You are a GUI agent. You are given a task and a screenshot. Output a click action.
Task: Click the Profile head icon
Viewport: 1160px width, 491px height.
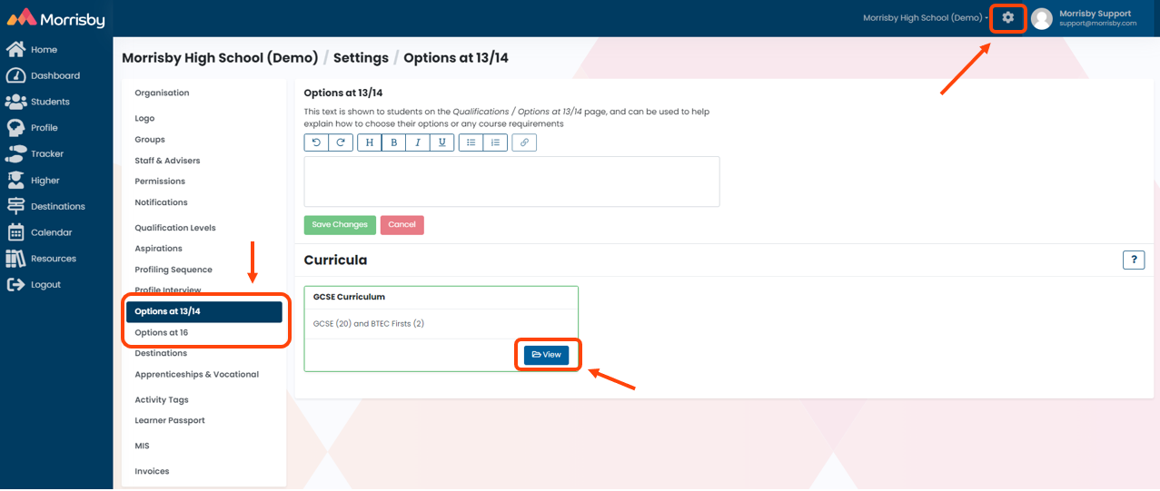point(15,128)
